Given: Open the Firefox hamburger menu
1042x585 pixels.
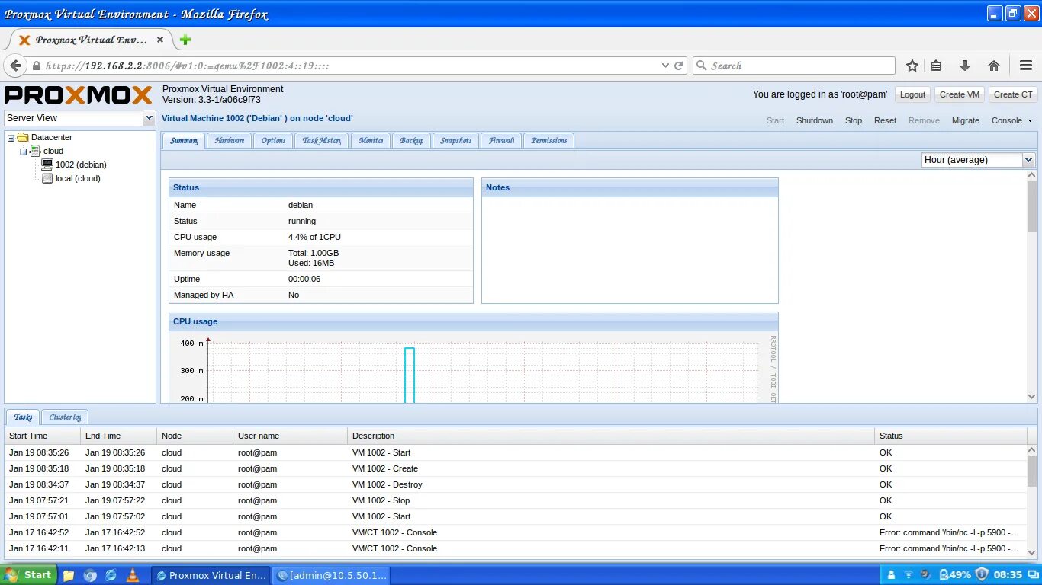Looking at the screenshot, I should [x=1026, y=66].
